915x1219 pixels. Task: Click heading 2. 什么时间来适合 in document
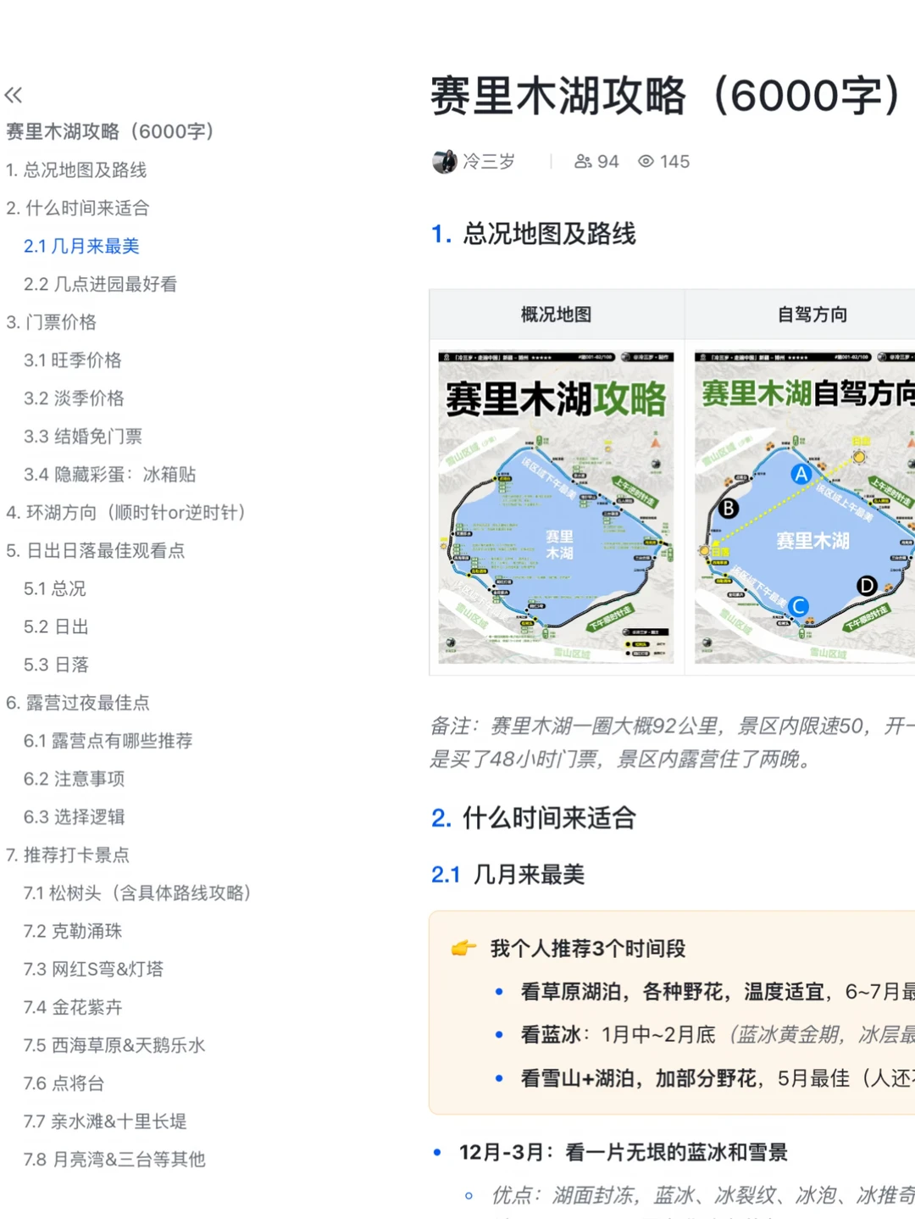(x=534, y=818)
